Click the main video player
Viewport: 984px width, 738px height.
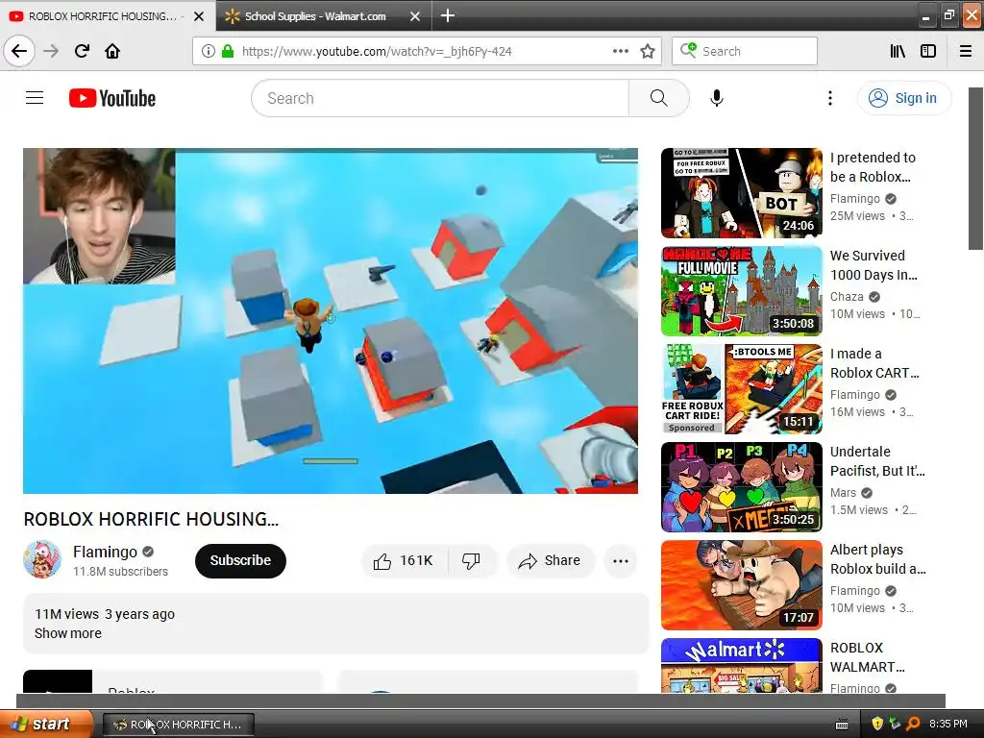(331, 321)
